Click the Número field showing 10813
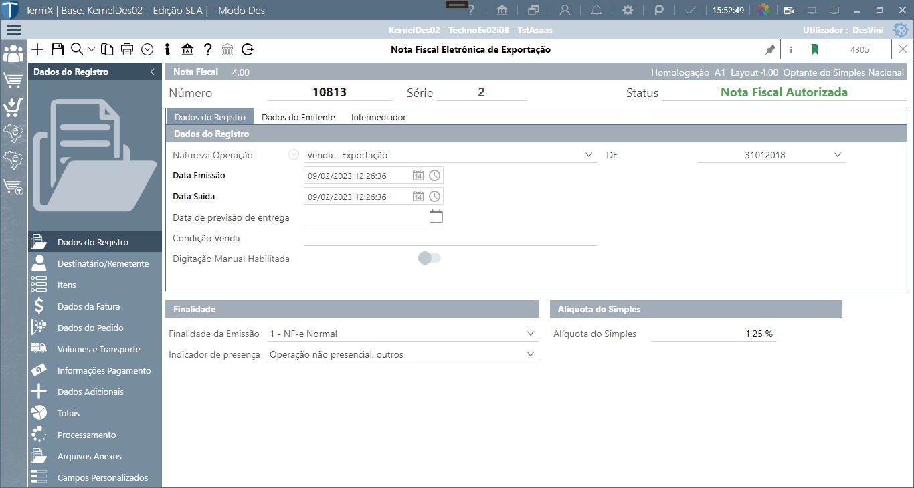This screenshot has height=488, width=914. pos(329,92)
